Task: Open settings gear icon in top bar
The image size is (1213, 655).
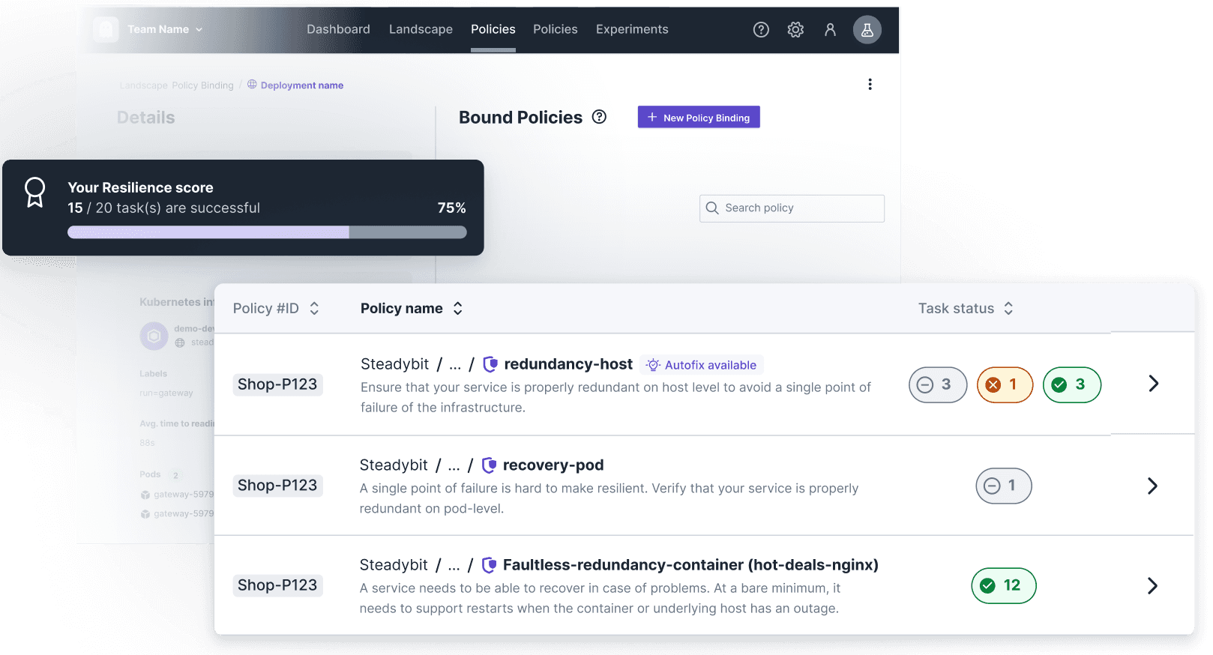Action: point(795,30)
